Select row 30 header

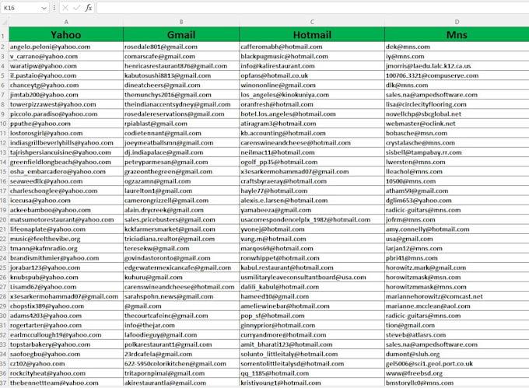(x=3, y=316)
